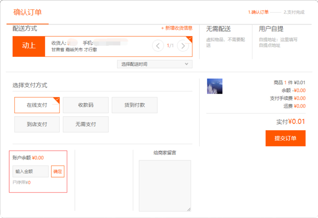
Task: Click the 给商家留言 message textarea
Action: (x=164, y=185)
